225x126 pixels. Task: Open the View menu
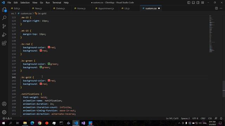click(35, 2)
